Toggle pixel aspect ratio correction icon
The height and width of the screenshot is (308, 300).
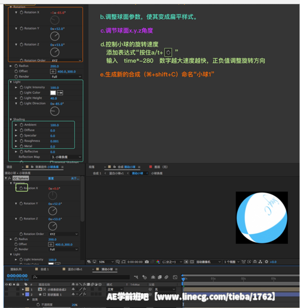coord(243,262)
